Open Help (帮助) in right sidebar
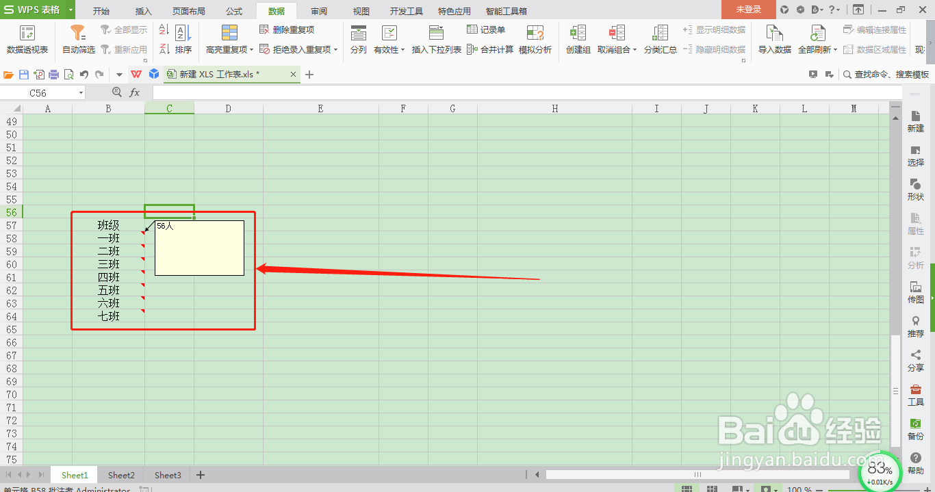The width and height of the screenshot is (935, 492). click(915, 464)
